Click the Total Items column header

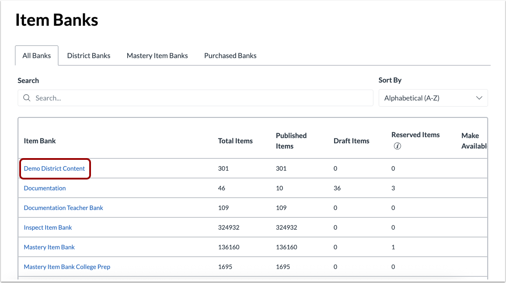[x=235, y=141]
